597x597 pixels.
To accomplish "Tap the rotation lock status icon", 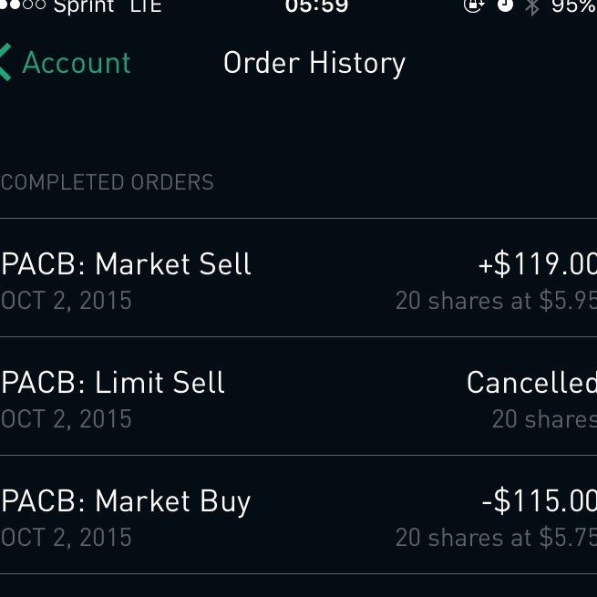I will click(x=473, y=5).
